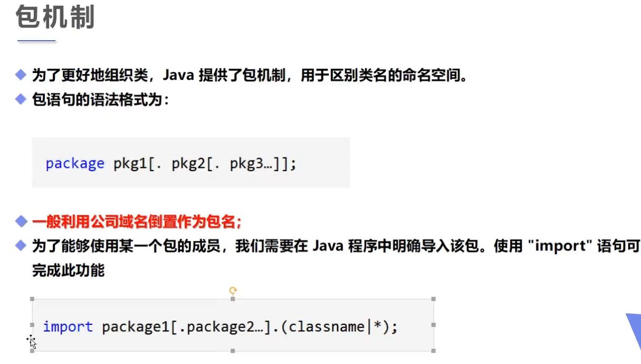Select the top-right handle of the import box
641x364 pixels.
(x=434, y=299)
